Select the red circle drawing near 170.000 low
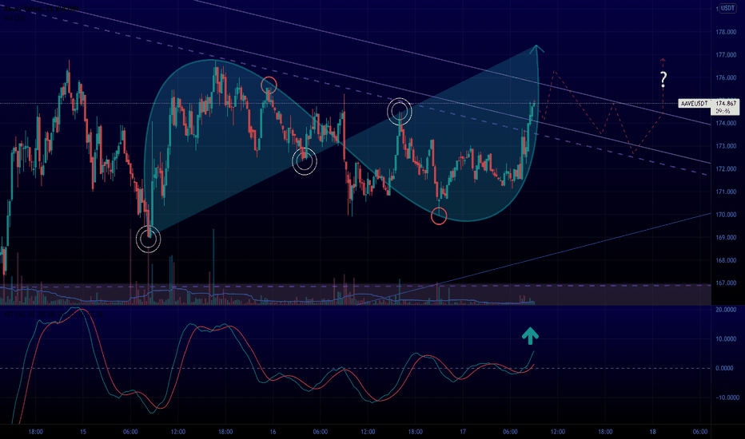Image resolution: width=745 pixels, height=439 pixels. [439, 216]
